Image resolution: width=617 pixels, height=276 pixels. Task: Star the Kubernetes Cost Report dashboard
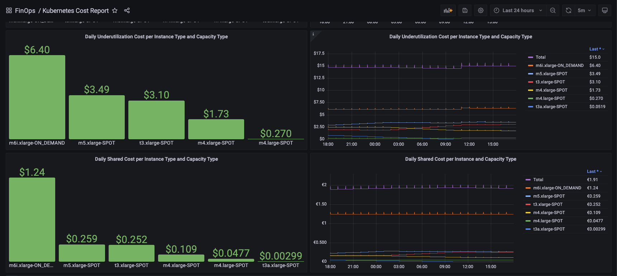115,10
